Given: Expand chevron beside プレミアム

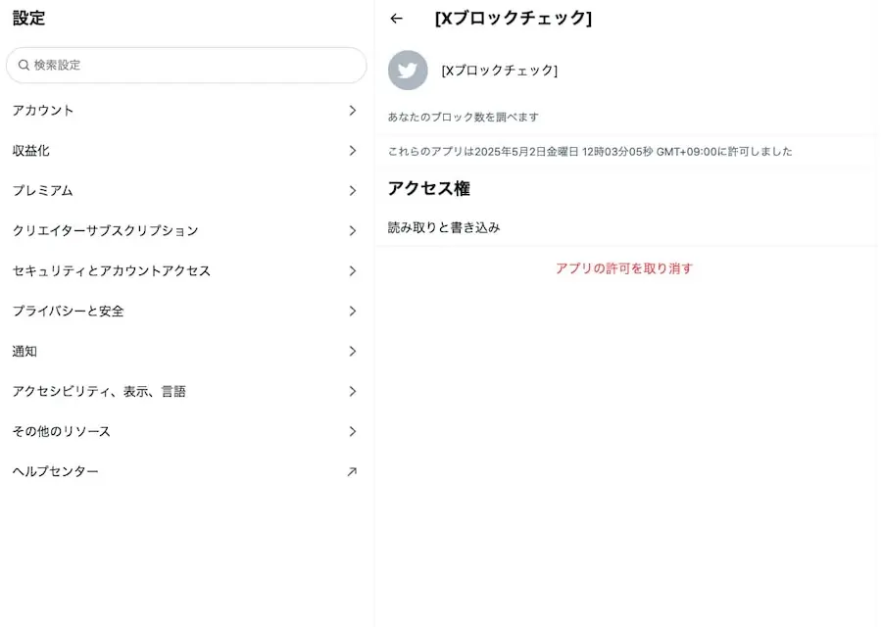Looking at the screenshot, I should (x=353, y=191).
